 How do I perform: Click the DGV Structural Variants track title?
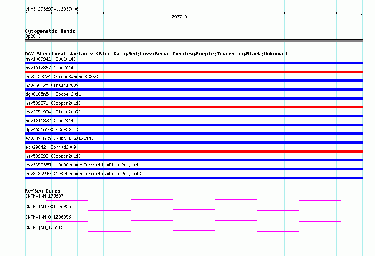tap(156, 54)
